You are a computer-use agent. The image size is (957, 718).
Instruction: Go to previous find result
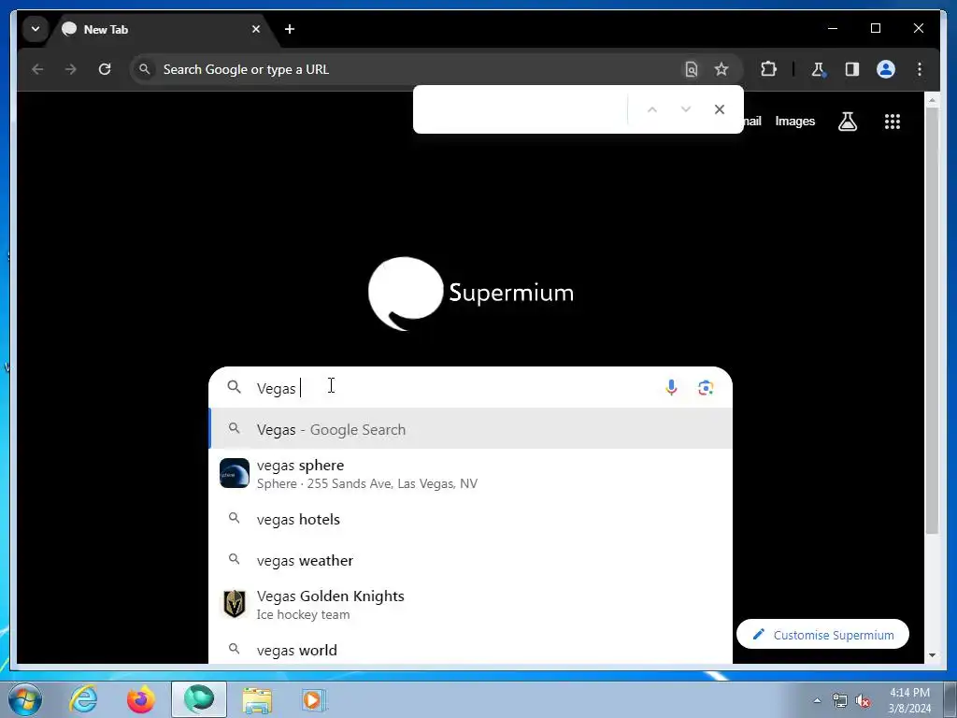[651, 109]
